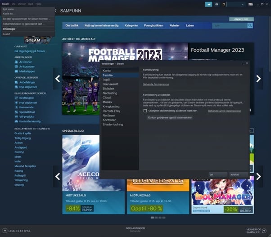This screenshot has width=271, height=237.
Task: Select Shader-bufring settings category
Action: [x=120, y=125]
